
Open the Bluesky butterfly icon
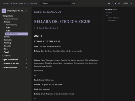[x=115, y=3]
